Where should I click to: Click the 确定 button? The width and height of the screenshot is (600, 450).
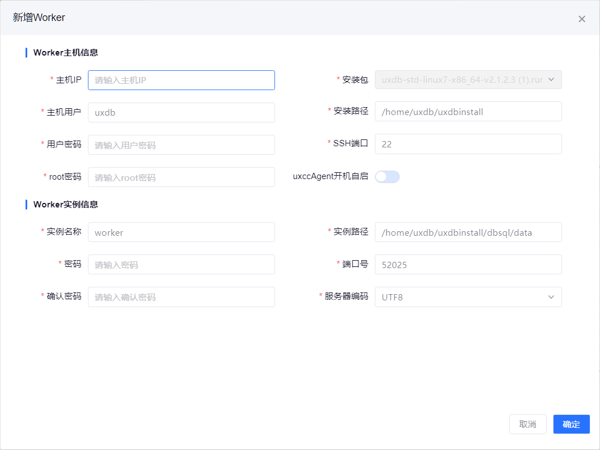coord(571,424)
